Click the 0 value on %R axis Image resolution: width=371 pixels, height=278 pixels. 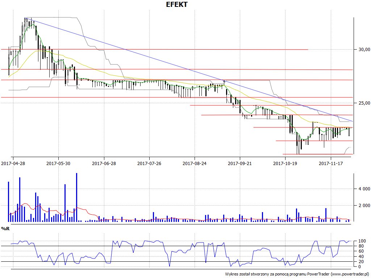pos(360,267)
